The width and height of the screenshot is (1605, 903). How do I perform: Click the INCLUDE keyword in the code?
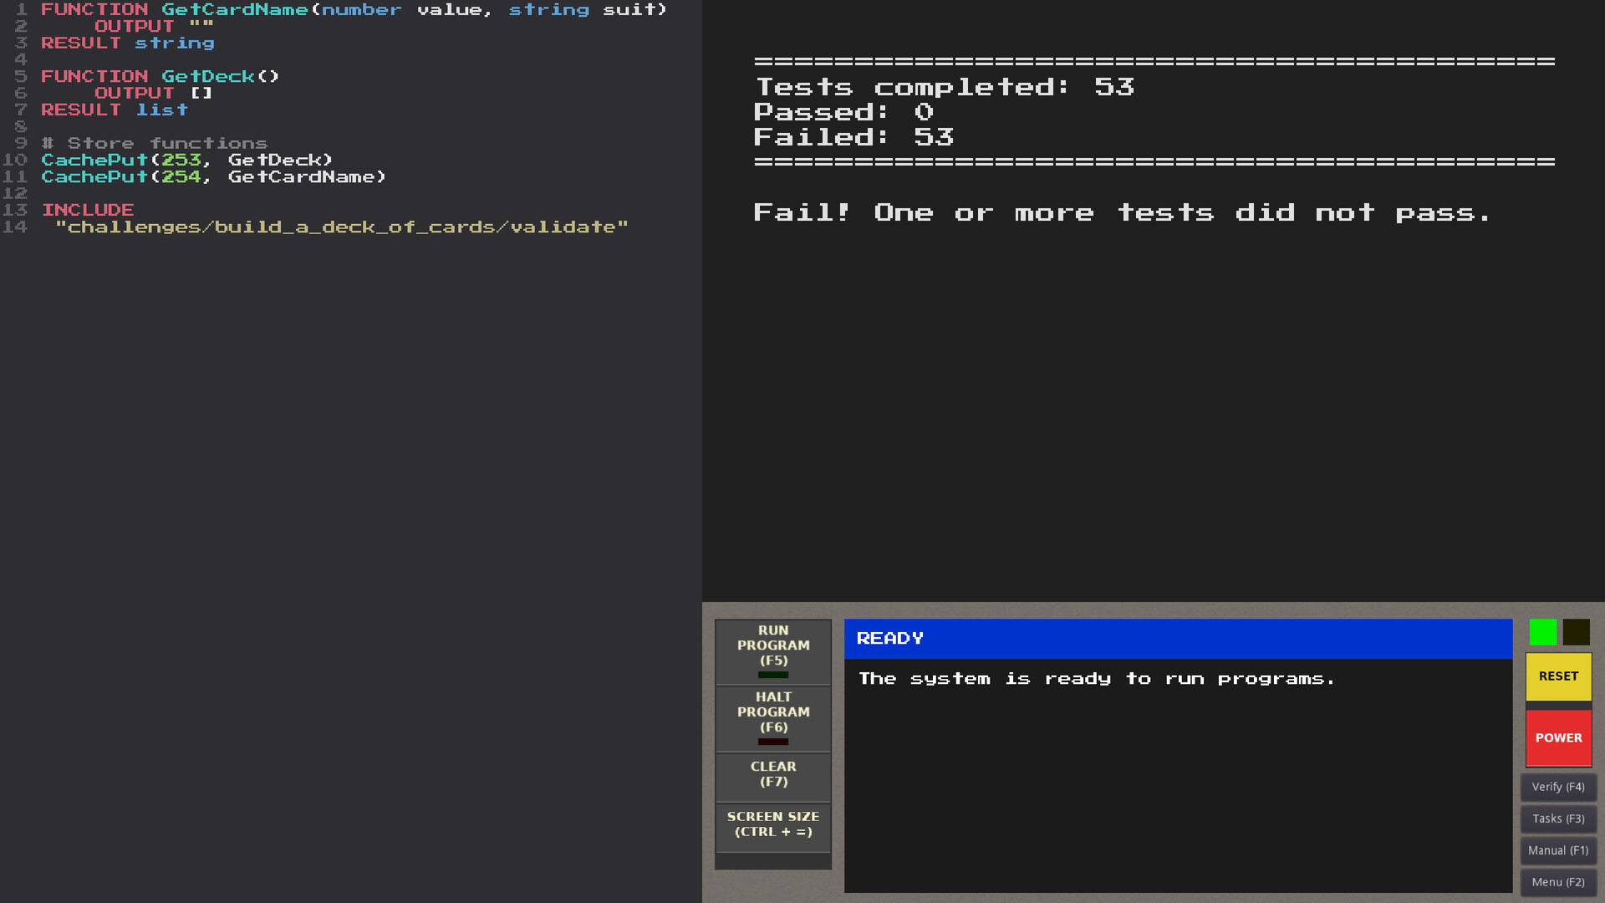point(88,210)
